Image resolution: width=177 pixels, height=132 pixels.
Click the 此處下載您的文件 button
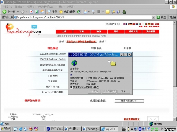click(x=129, y=101)
